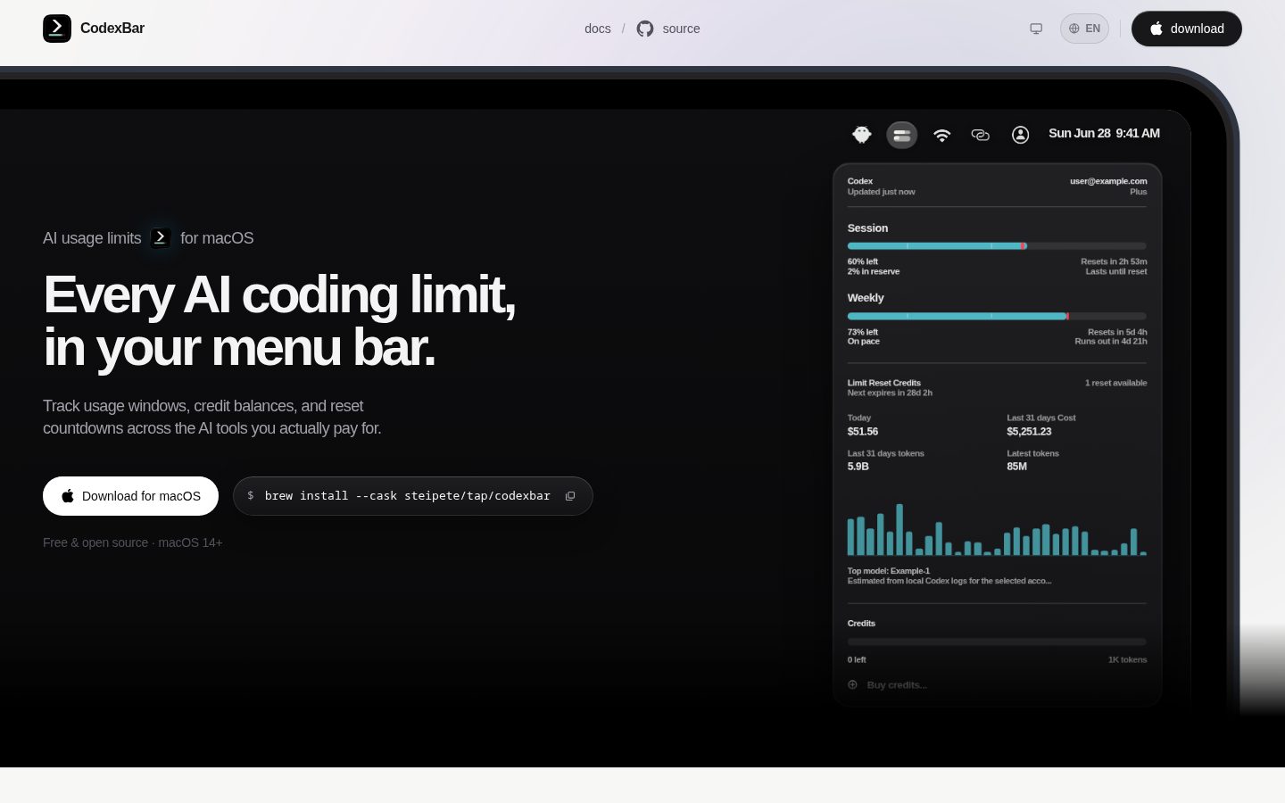Open the CodexBar menu bar meter icon

tap(902, 136)
